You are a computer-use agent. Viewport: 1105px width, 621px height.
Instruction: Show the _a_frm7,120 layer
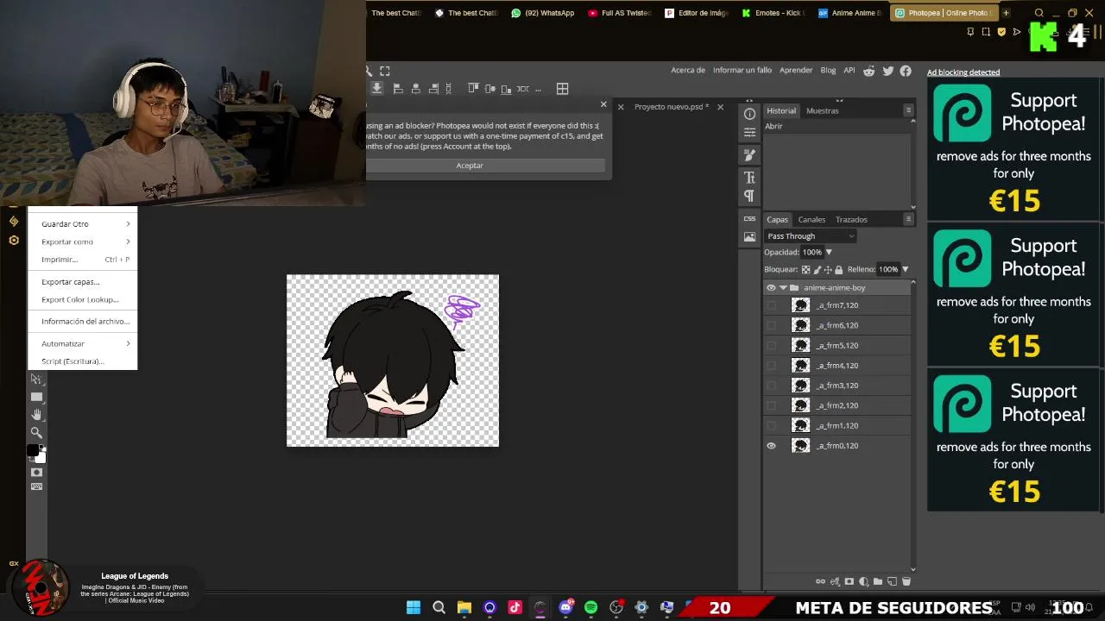point(771,305)
